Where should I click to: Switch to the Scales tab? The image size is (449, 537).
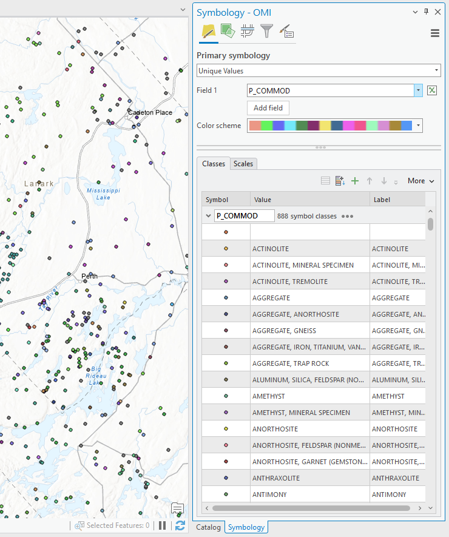243,164
